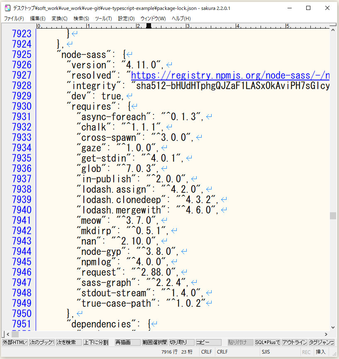Click the "lodash.mergewith" entry

click(x=147, y=210)
